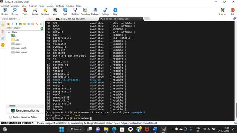237x133 pixels.
Task: Open the Help question mark toolbar icon
Action: coord(115,11)
